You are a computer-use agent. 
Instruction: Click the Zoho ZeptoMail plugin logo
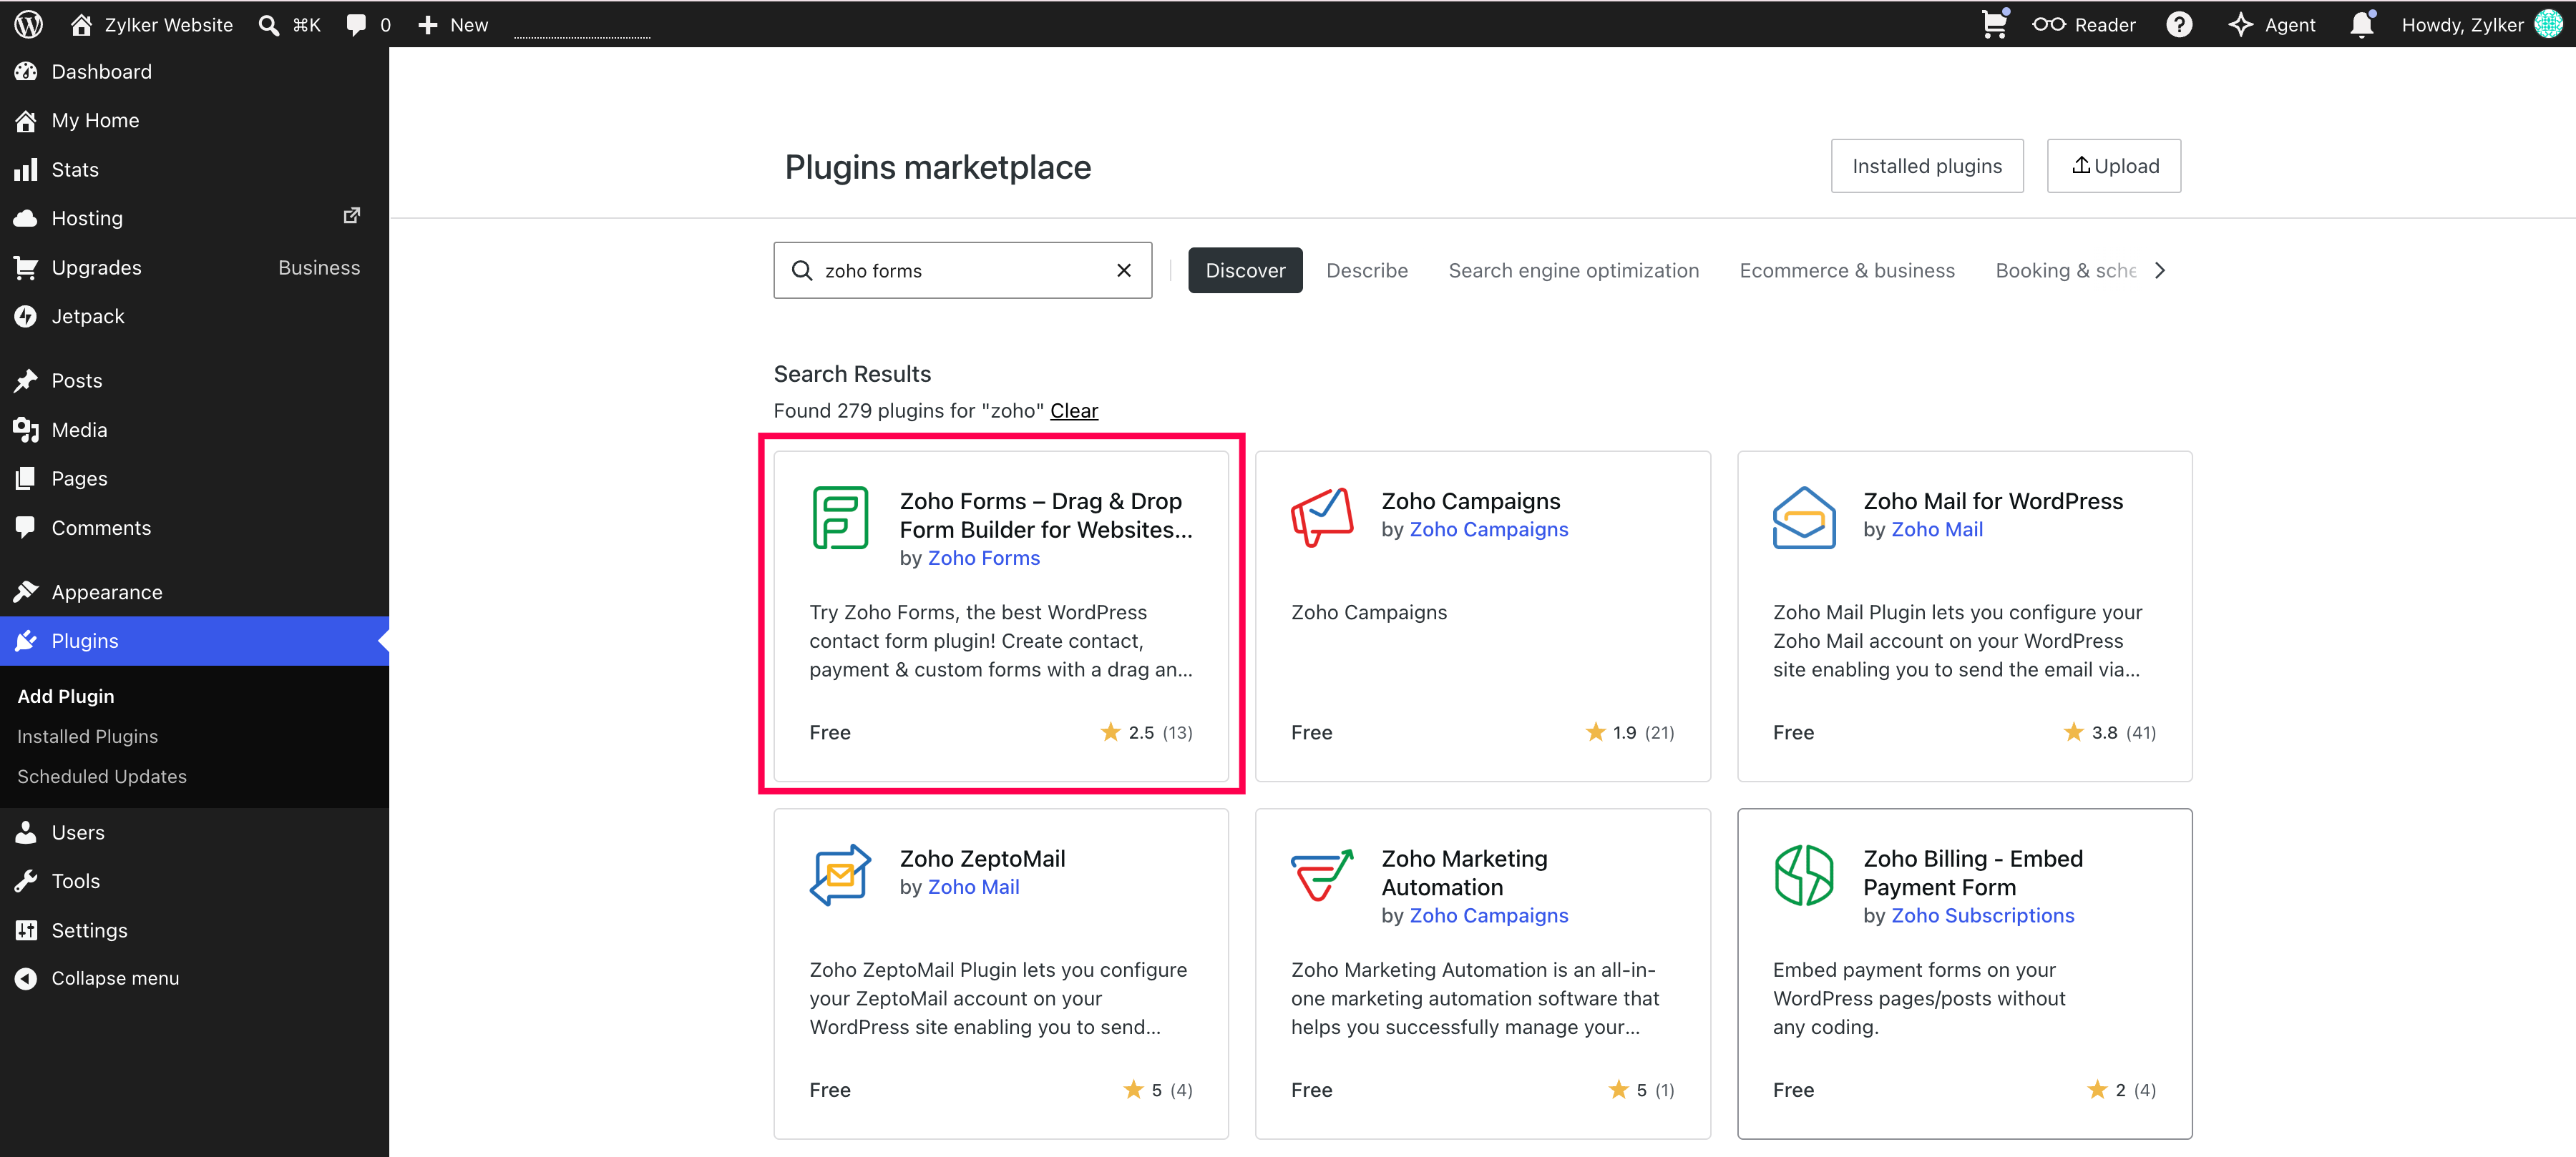(839, 875)
